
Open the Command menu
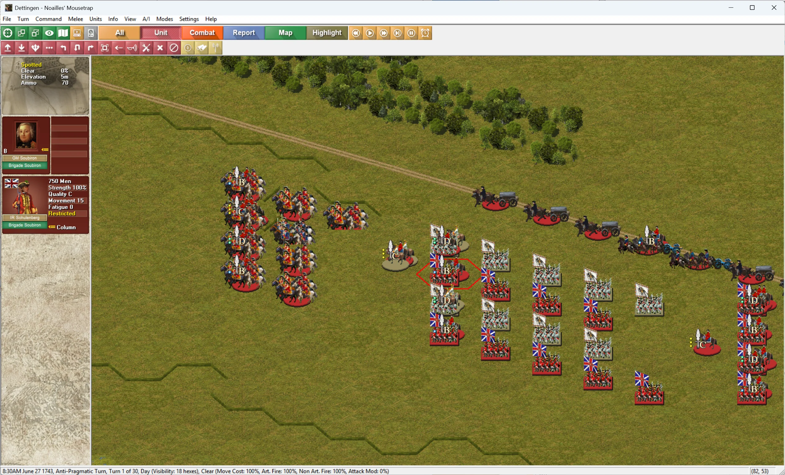48,19
